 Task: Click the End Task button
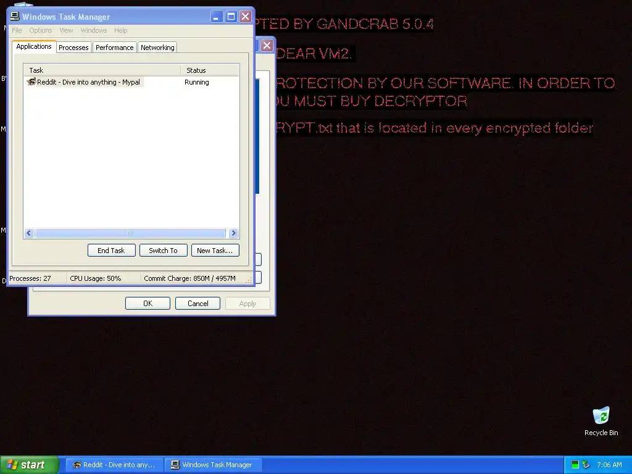(111, 251)
